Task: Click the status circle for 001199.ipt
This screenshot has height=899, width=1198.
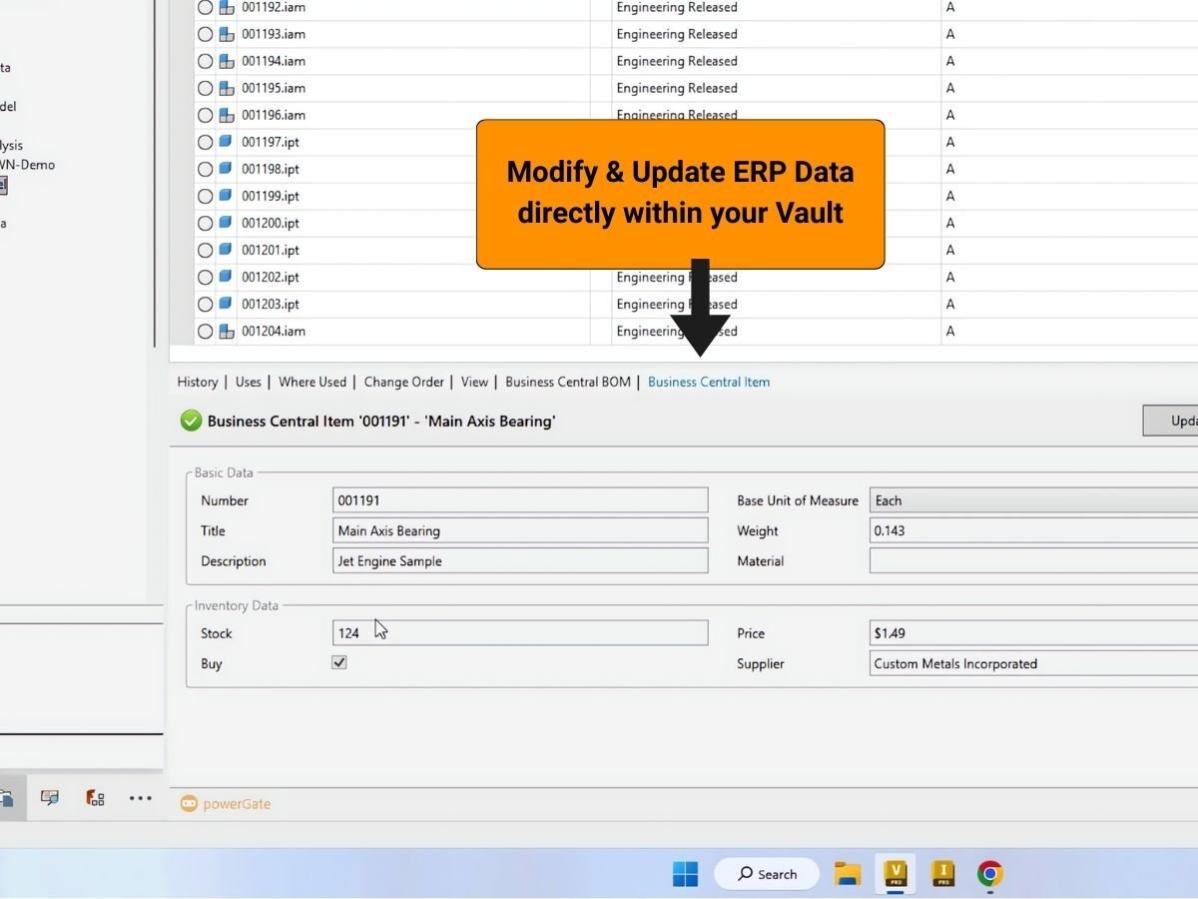Action: click(206, 196)
